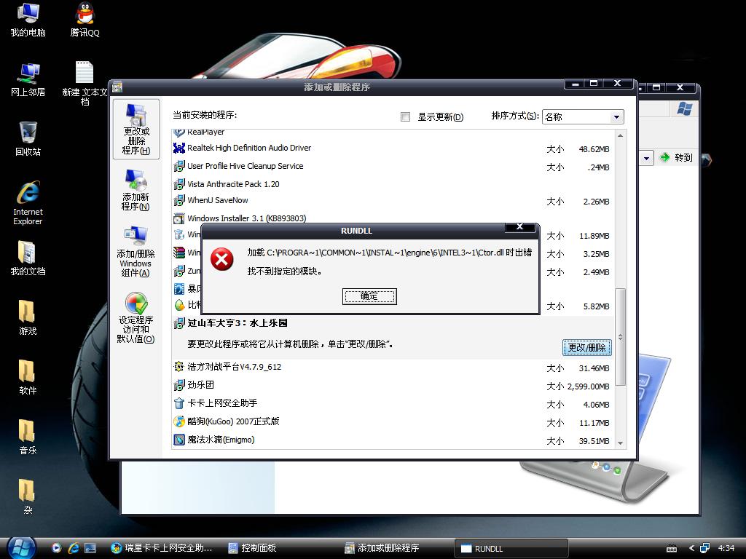
Task: Select 更改或删除程序 sidebar icon
Action: (x=136, y=130)
